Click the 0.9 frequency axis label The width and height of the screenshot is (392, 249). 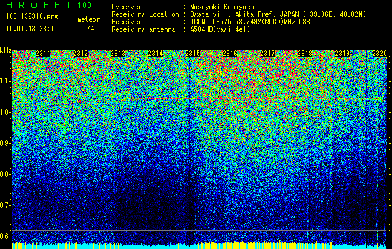tap(6, 143)
